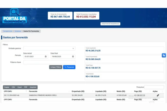Export the table as PDF
Image resolution: width=167 pixels, height=111 pixels.
click(x=26, y=87)
